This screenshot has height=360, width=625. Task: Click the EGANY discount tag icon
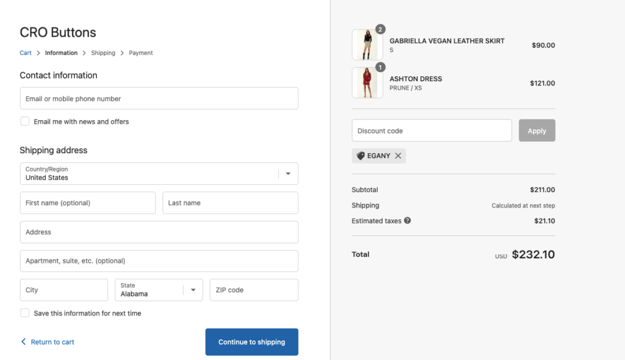[360, 156]
